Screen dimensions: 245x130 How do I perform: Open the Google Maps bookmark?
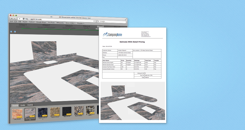tap(41, 22)
